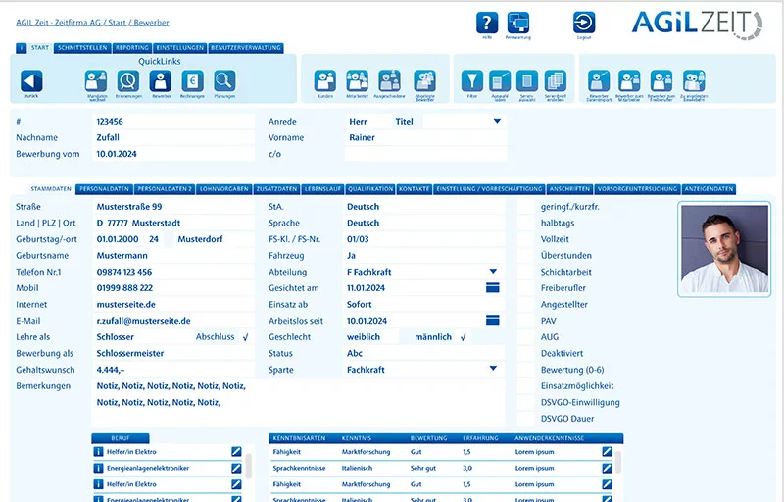Screen dimensions: 784x502
Task: Open the Reporting menu tab
Action: (x=131, y=47)
